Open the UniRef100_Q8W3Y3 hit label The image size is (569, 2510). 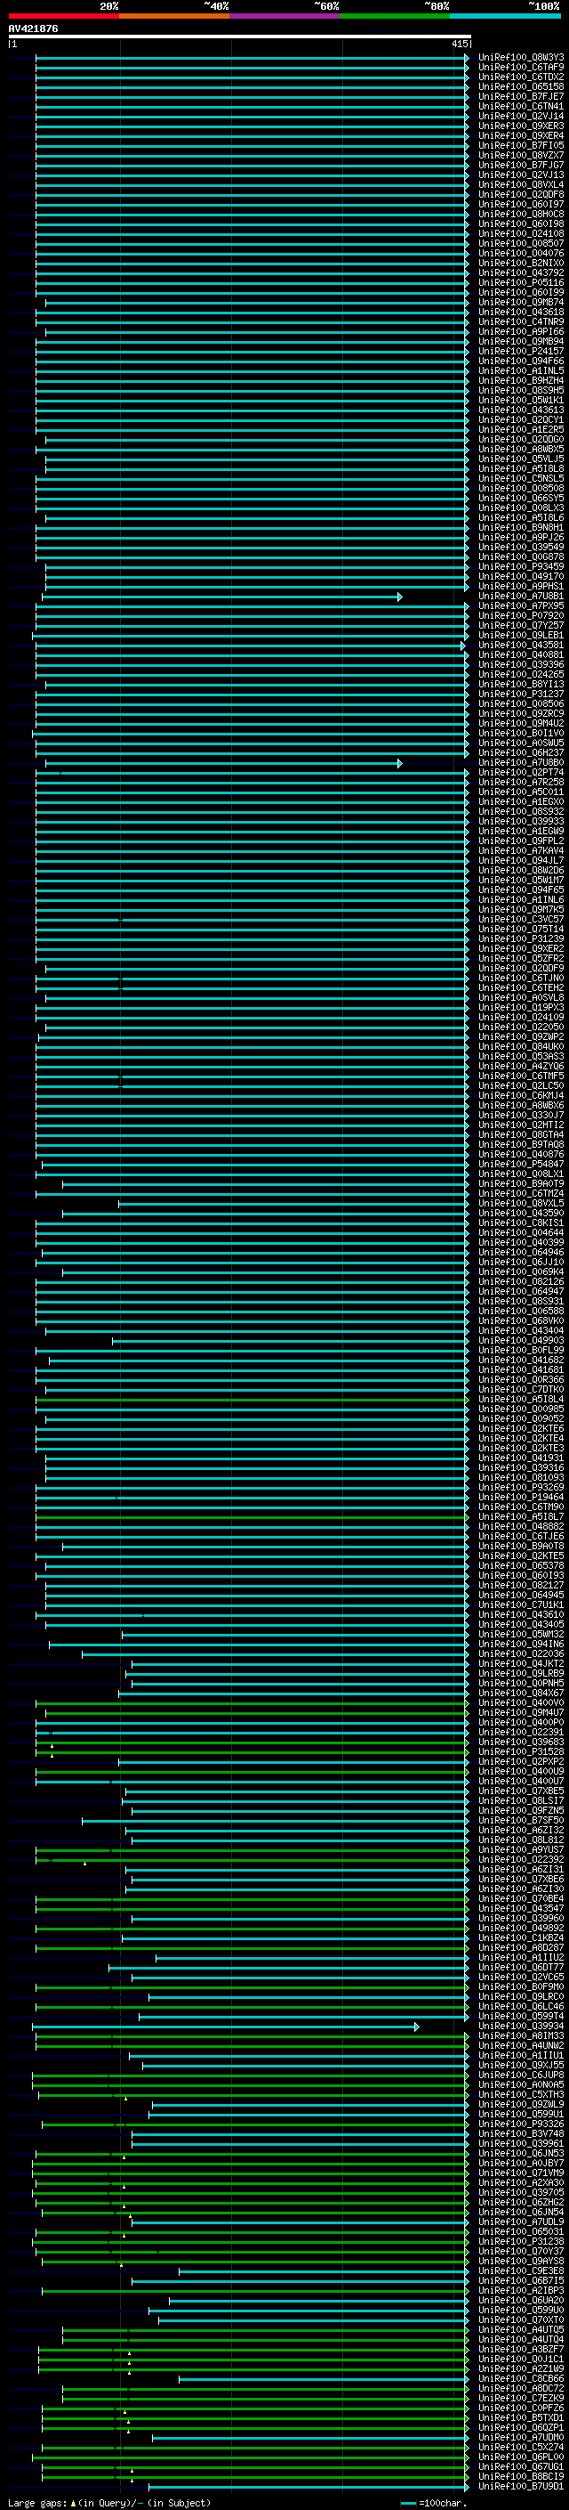[x=520, y=58]
